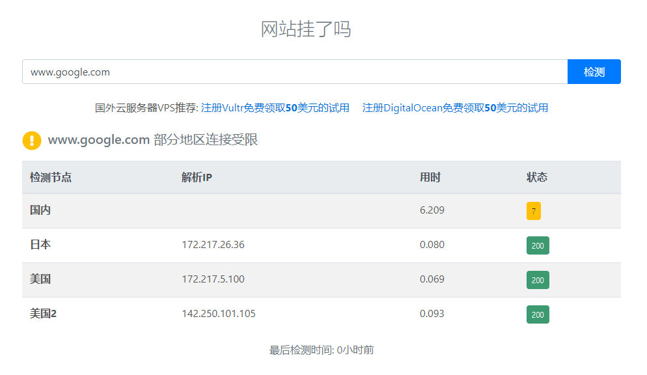Focus the www.google.com URL input field
The image size is (647, 375).
[295, 72]
